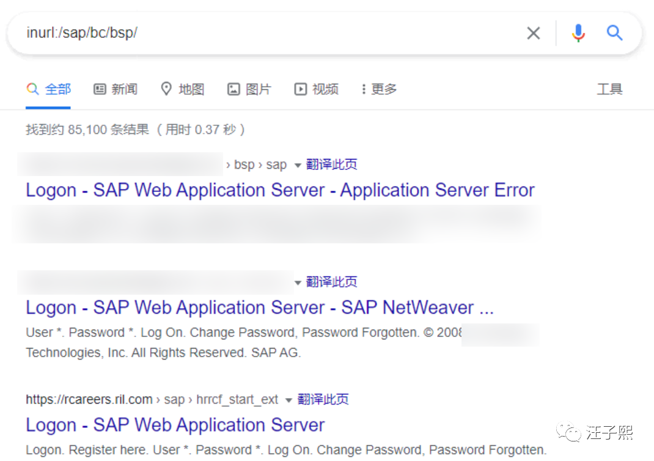Image resolution: width=654 pixels, height=461 pixels.
Task: Switch to the 视频 tab
Action: point(317,89)
